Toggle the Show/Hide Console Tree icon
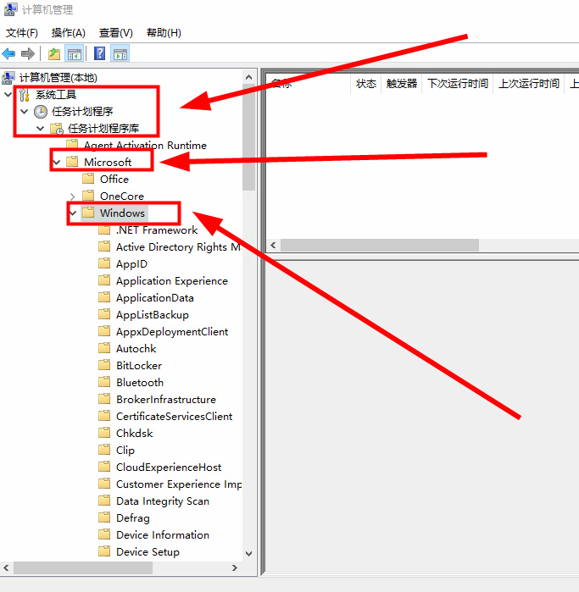This screenshot has height=592, width=579. (x=75, y=54)
